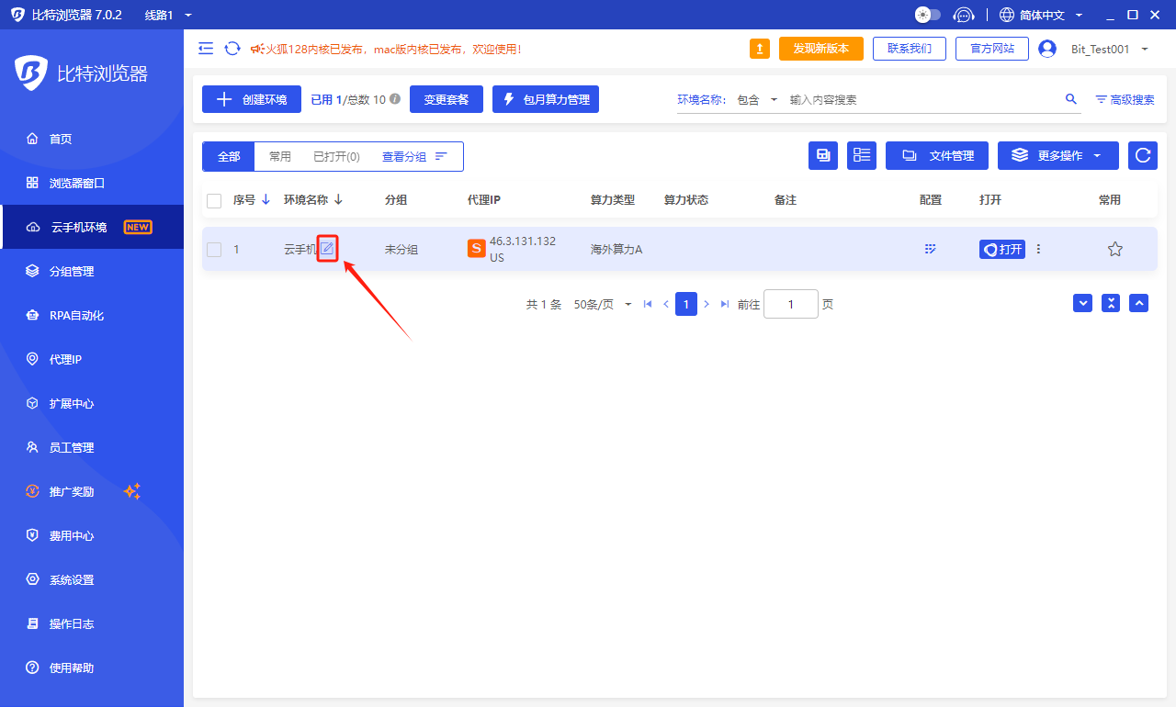Screen dimensions: 1176x707
Task: Edit the 云手机 environment name pencil icon
Action: coord(327,248)
